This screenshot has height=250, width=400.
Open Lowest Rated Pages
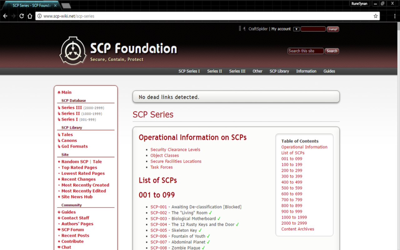[83, 173]
